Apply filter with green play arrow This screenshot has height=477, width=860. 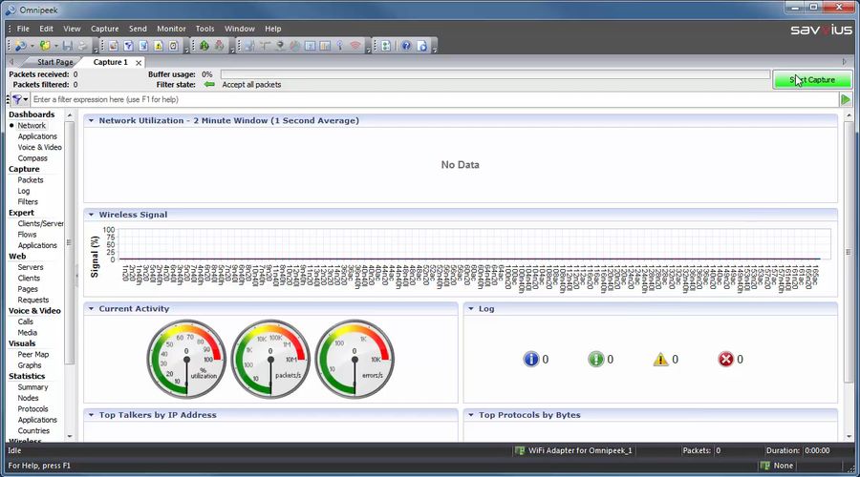[846, 99]
